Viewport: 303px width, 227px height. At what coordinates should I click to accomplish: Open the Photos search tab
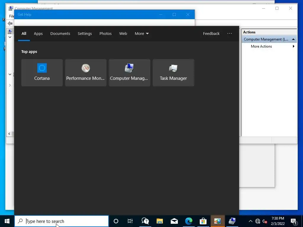point(106,34)
